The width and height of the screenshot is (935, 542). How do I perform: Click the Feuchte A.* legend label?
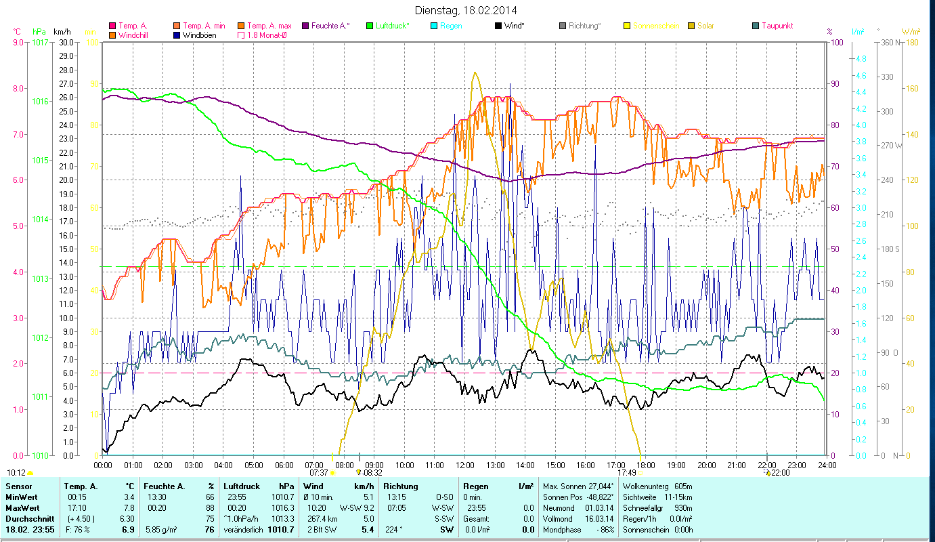[330, 26]
